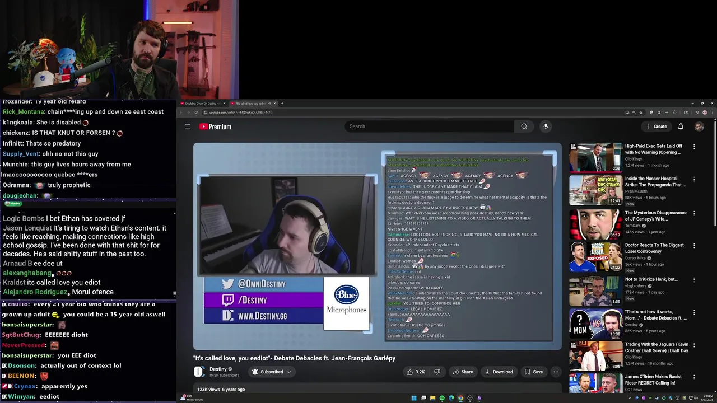Open the YouTube account avatar menu

[x=699, y=126]
